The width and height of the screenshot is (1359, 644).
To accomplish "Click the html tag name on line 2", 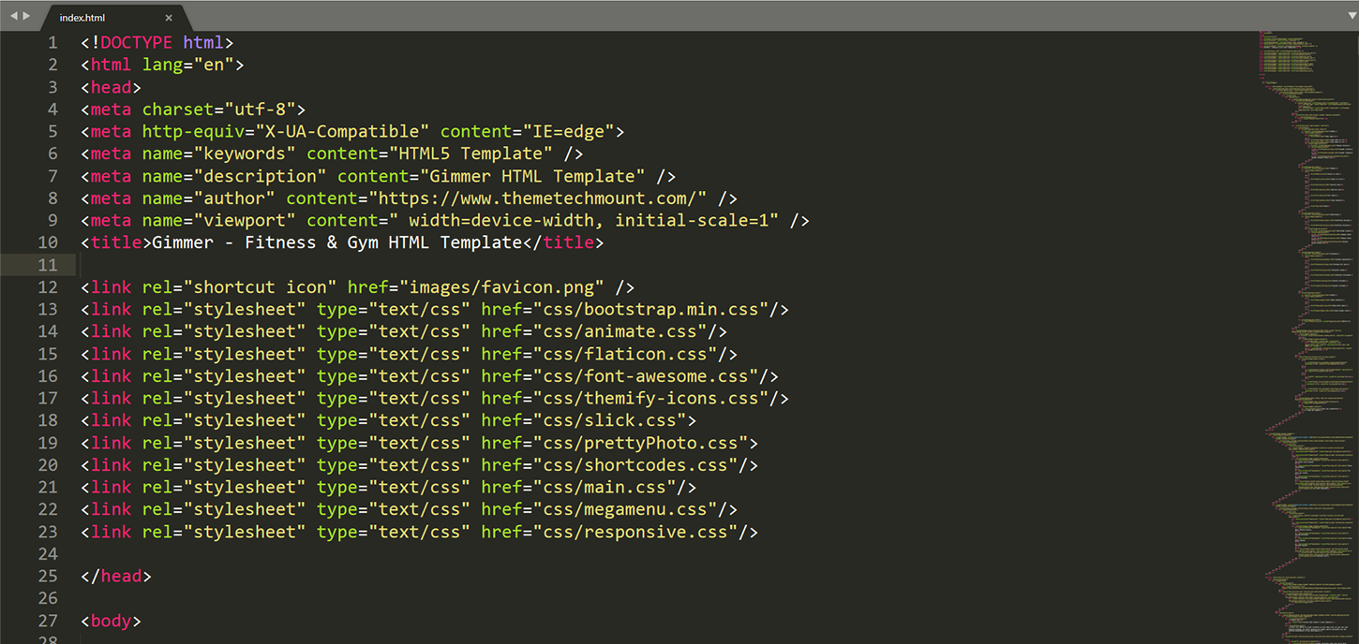I will point(111,66).
